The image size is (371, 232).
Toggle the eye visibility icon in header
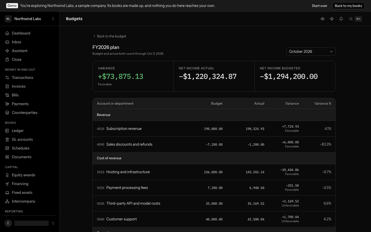click(x=323, y=19)
